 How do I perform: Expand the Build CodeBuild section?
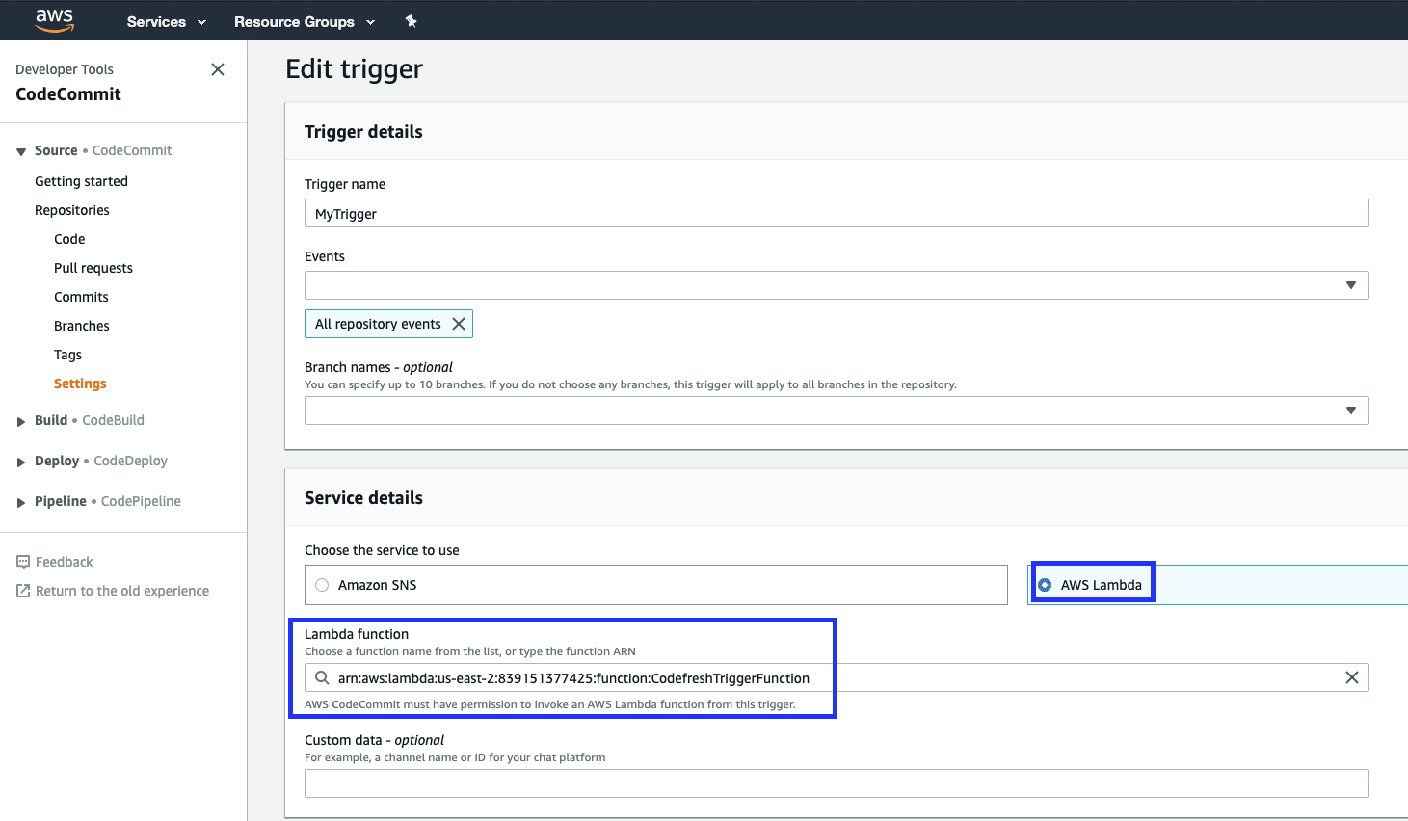[21, 421]
